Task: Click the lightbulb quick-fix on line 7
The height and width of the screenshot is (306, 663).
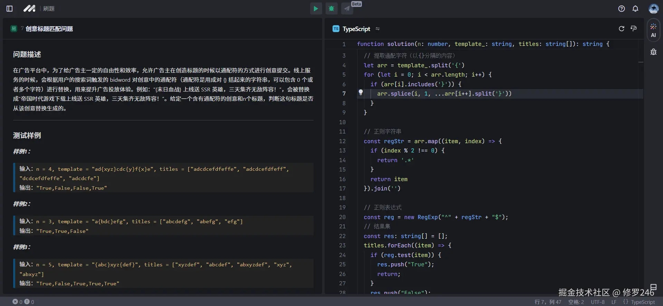Action: point(361,92)
